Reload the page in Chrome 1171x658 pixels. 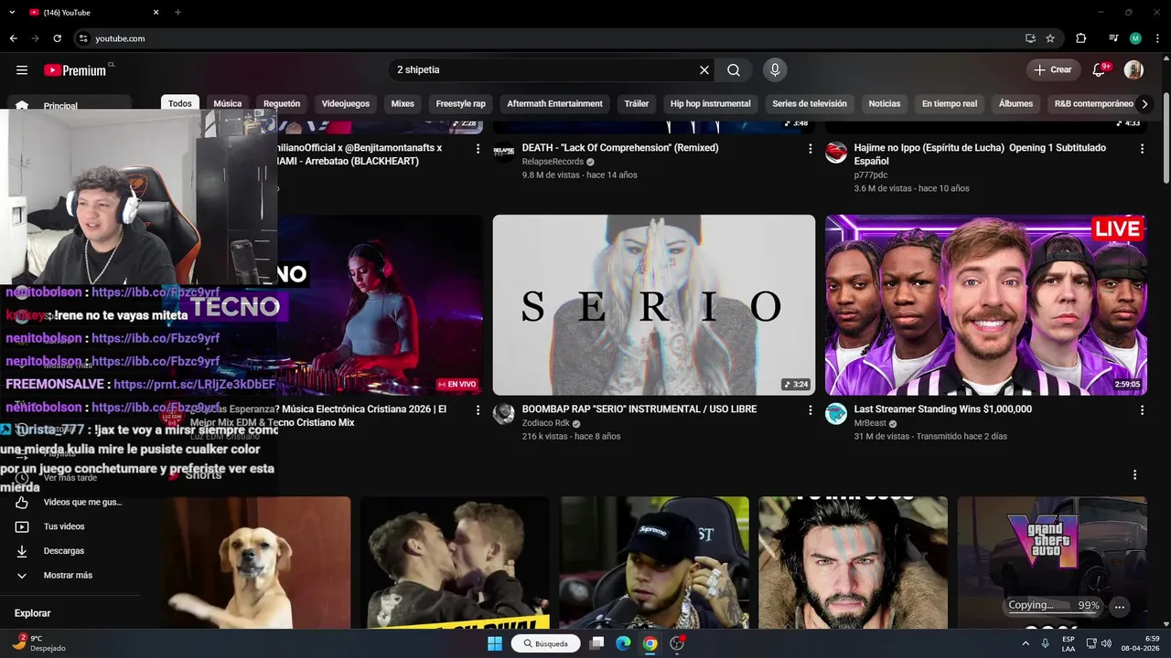click(58, 38)
